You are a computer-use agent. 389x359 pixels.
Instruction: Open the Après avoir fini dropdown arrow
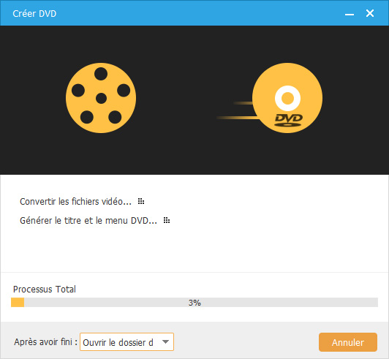point(165,342)
